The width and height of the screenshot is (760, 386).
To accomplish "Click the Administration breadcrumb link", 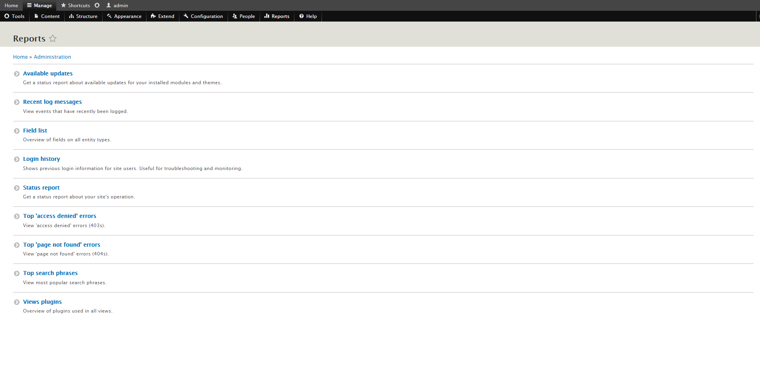I will (x=52, y=57).
